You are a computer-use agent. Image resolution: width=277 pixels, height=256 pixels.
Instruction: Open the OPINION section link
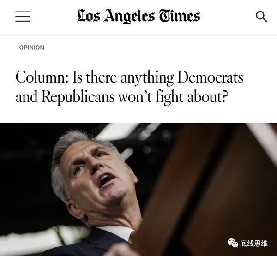(32, 48)
